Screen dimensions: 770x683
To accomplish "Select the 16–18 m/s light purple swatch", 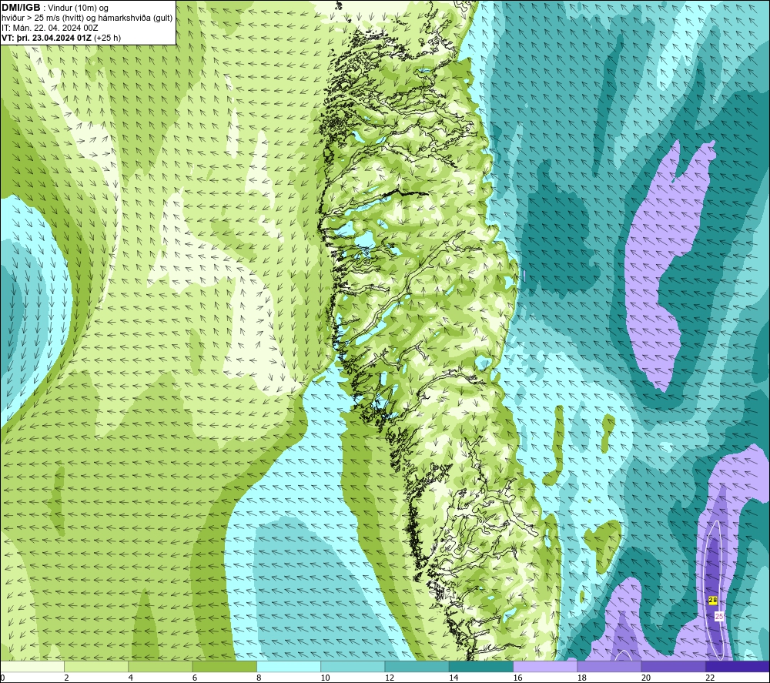I will [x=545, y=666].
